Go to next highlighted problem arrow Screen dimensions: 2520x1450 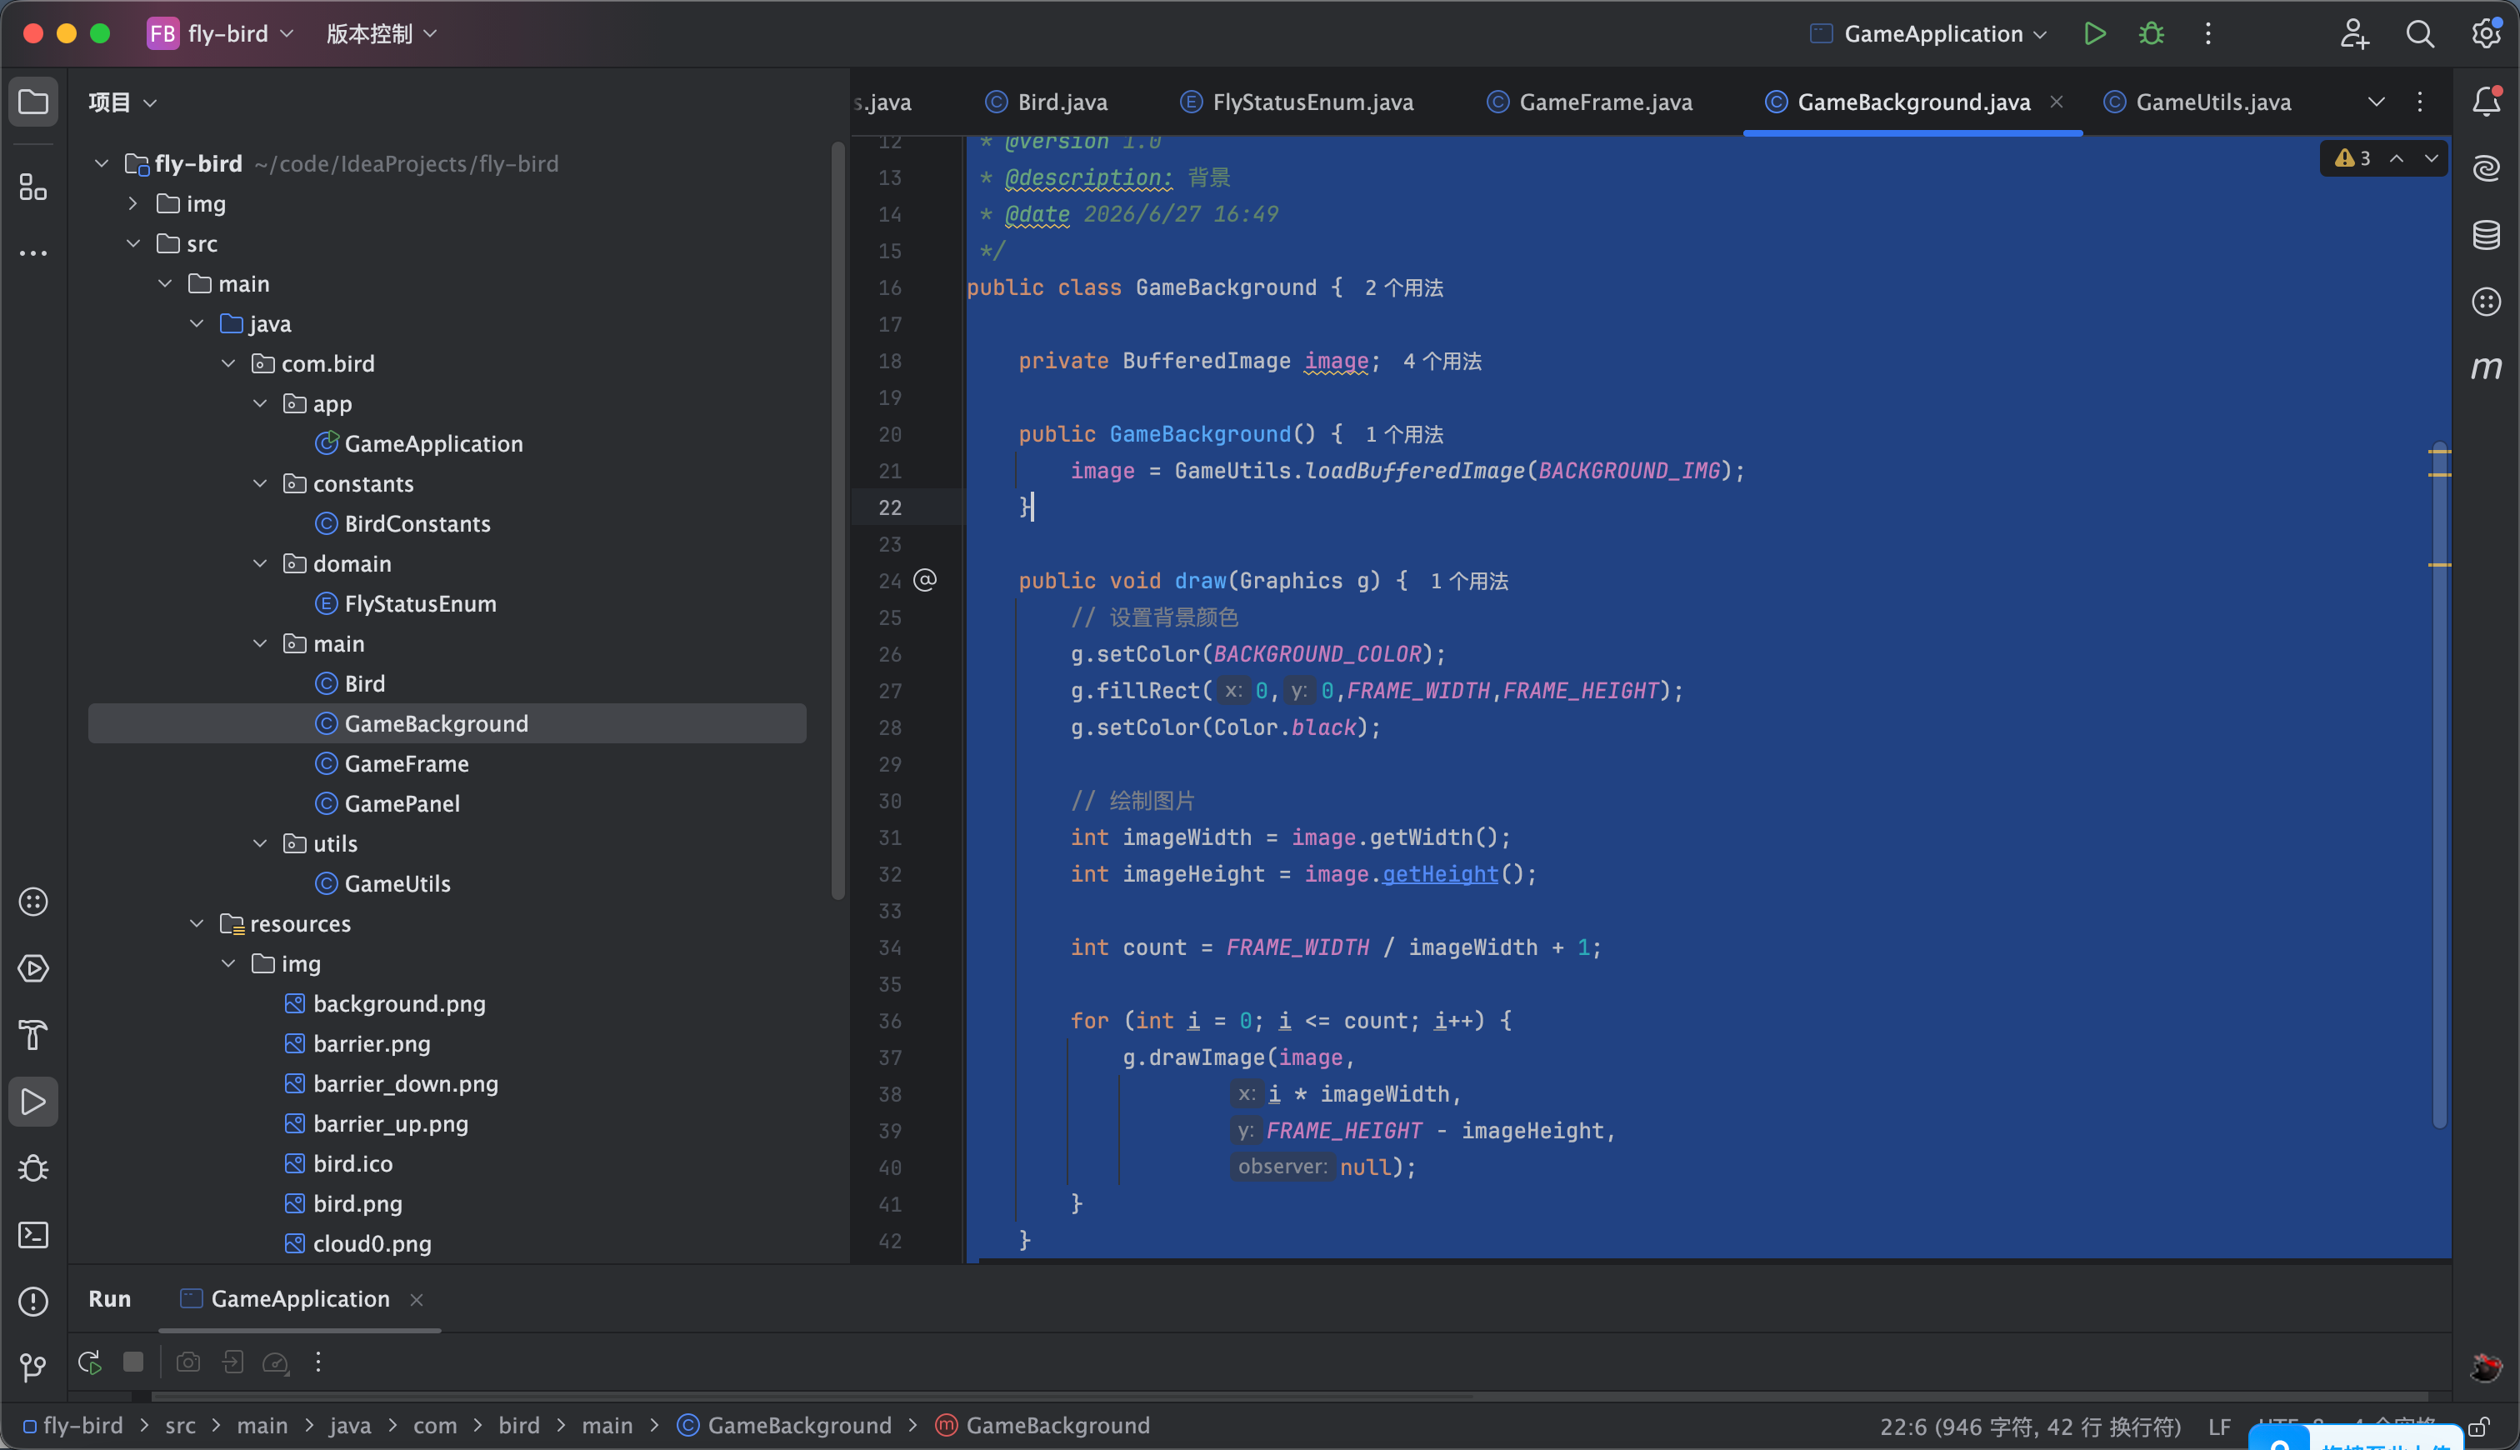click(2432, 158)
